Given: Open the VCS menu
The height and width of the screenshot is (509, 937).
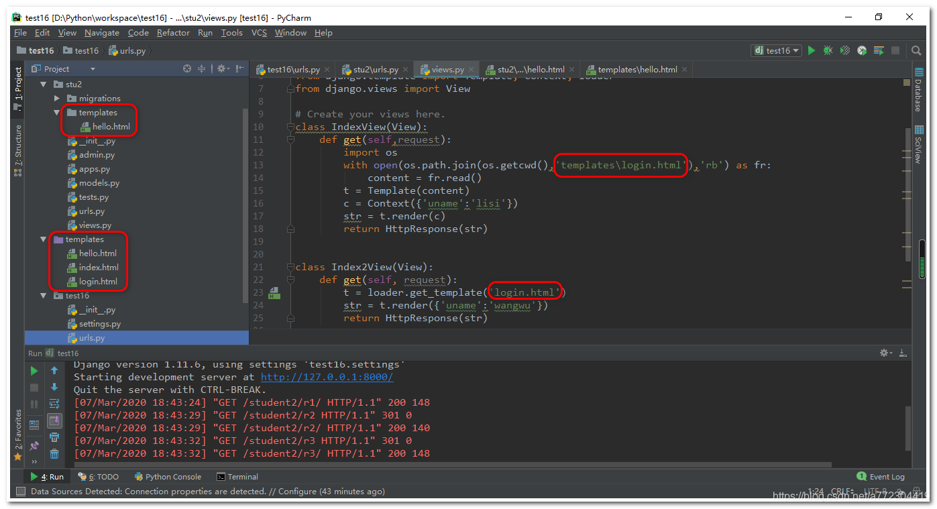Looking at the screenshot, I should pos(259,33).
